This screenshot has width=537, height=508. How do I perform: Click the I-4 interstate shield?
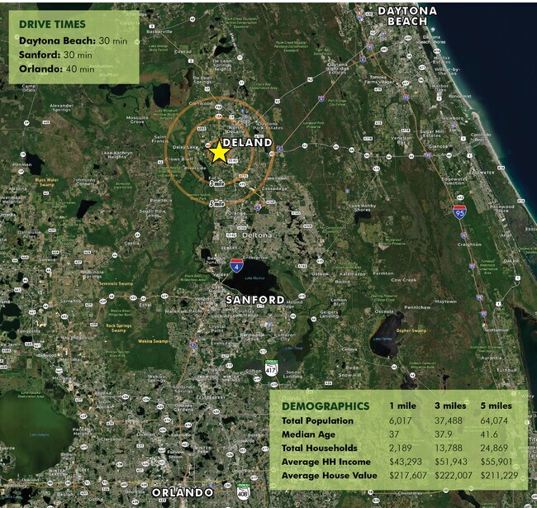[237, 264]
